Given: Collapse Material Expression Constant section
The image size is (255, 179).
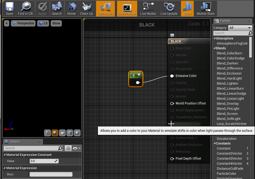Looking at the screenshot, I should pos(5,155).
